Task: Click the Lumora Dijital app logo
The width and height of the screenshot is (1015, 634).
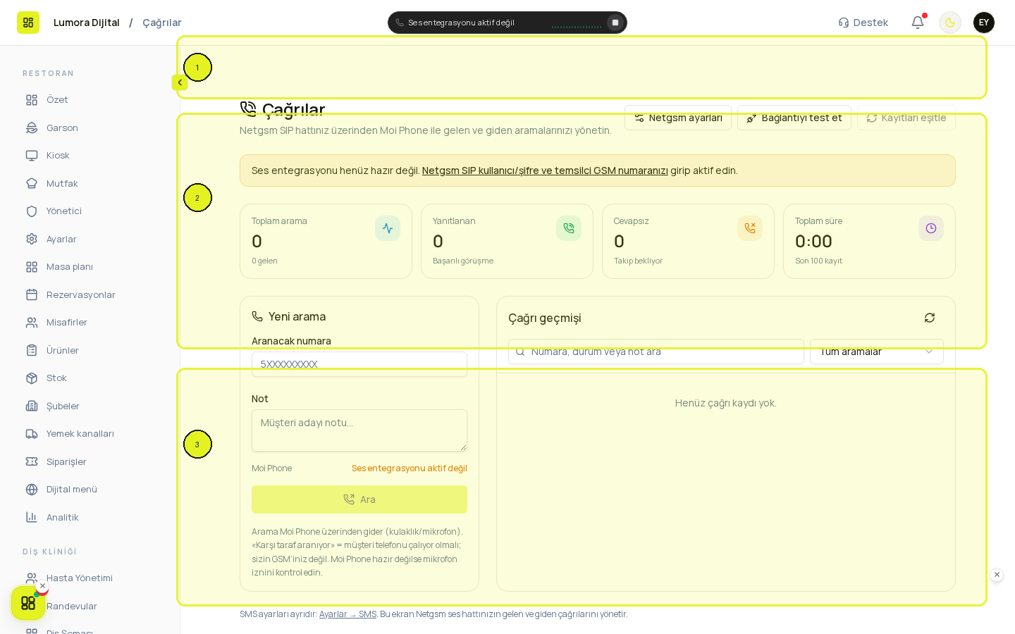Action: (x=28, y=23)
